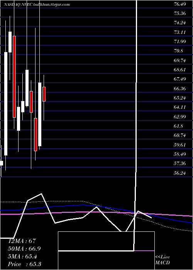Click the 68.61 price axis label

[x=180, y=70]
